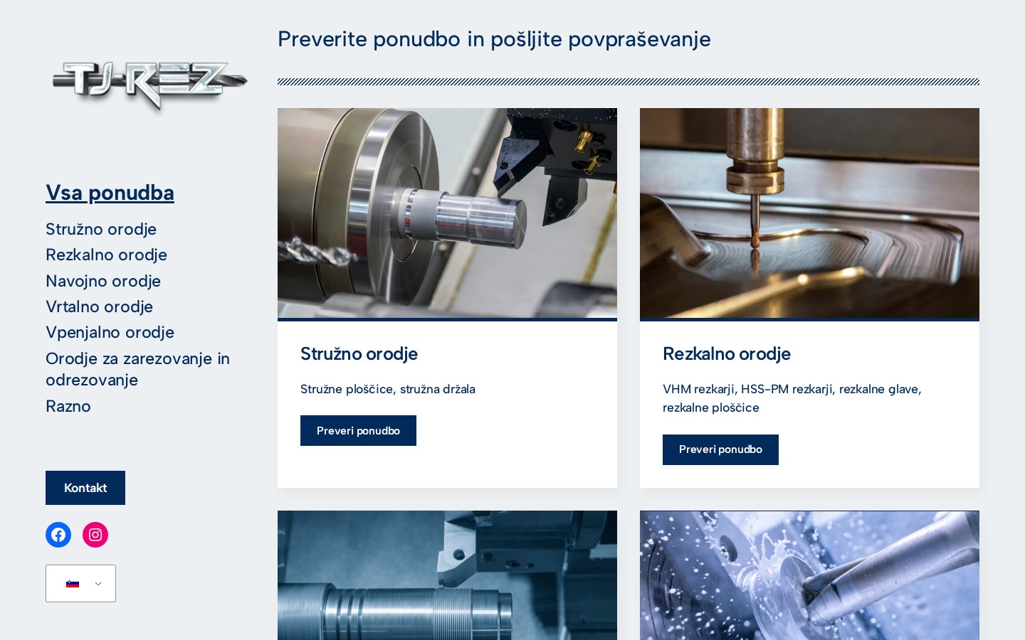This screenshot has width=1025, height=640.
Task: Click the 'VHM rezkarji, HSS-PM rezkarji' description
Action: coord(792,398)
